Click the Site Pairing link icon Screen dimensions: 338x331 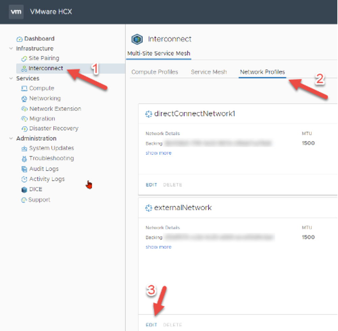pos(24,58)
